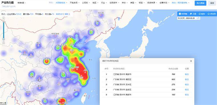Click 标注 for 深圳市 龙华区 row

(x=187, y=85)
